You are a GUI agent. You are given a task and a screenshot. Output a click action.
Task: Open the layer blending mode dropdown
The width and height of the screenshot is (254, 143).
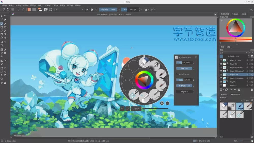click(x=234, y=53)
